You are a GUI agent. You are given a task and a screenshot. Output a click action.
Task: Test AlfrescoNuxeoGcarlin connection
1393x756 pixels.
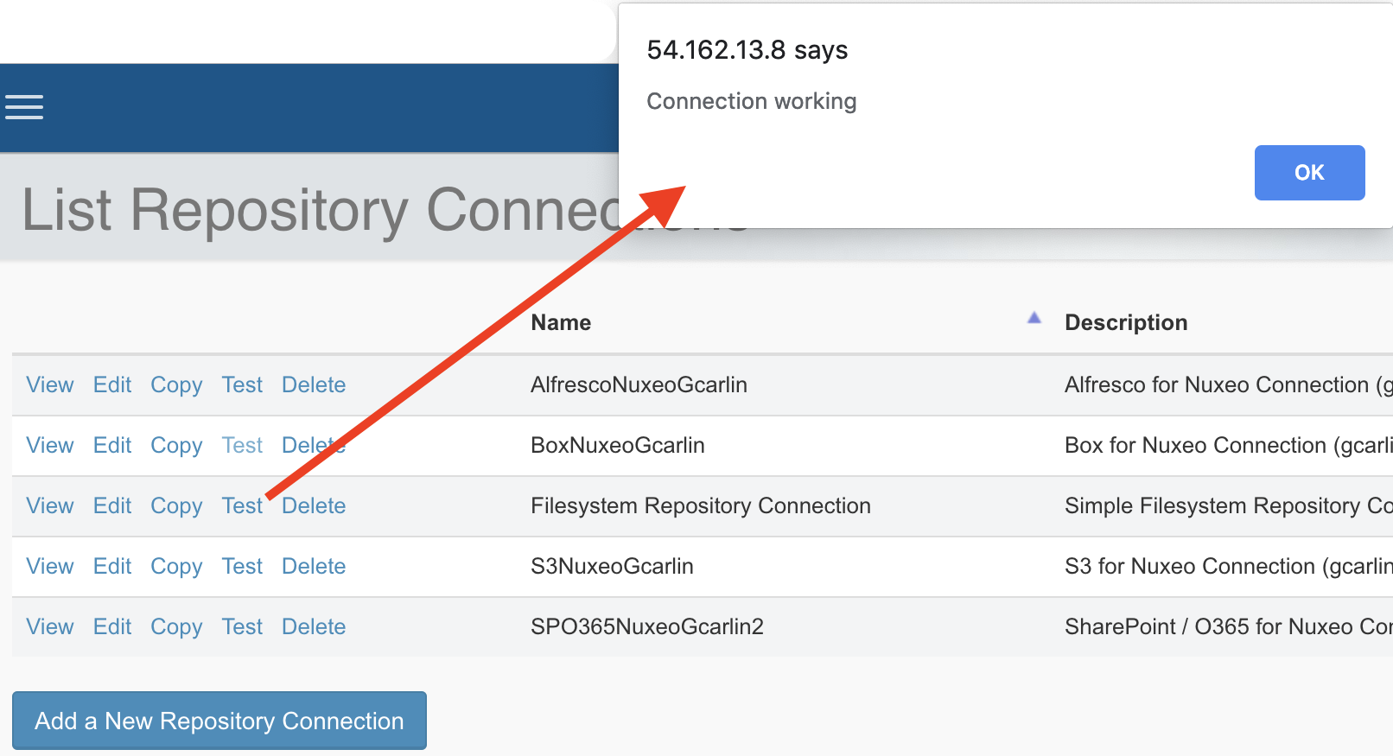[x=242, y=384]
